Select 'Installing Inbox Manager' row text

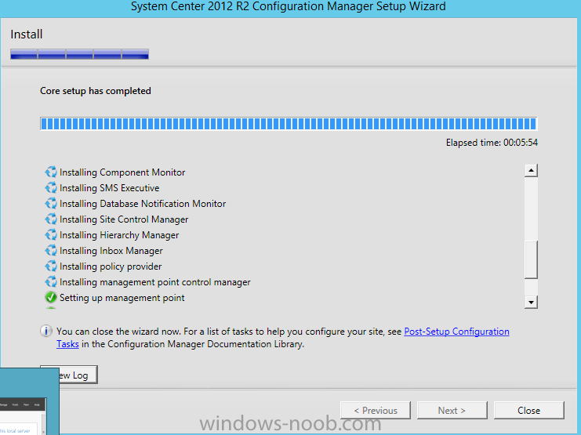(x=111, y=251)
